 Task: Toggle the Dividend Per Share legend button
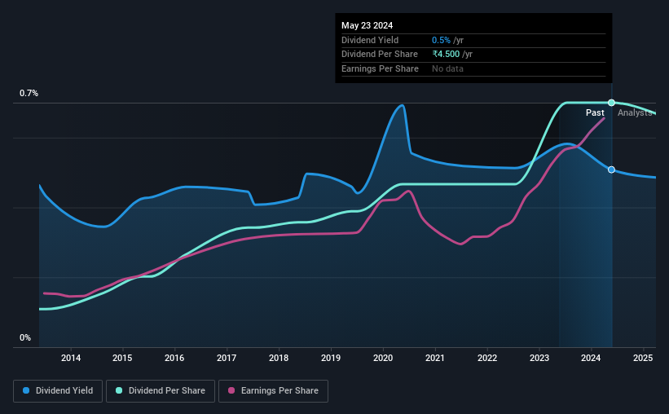point(161,391)
